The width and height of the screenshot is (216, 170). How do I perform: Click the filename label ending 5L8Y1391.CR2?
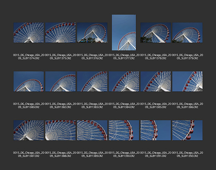[156, 154]
